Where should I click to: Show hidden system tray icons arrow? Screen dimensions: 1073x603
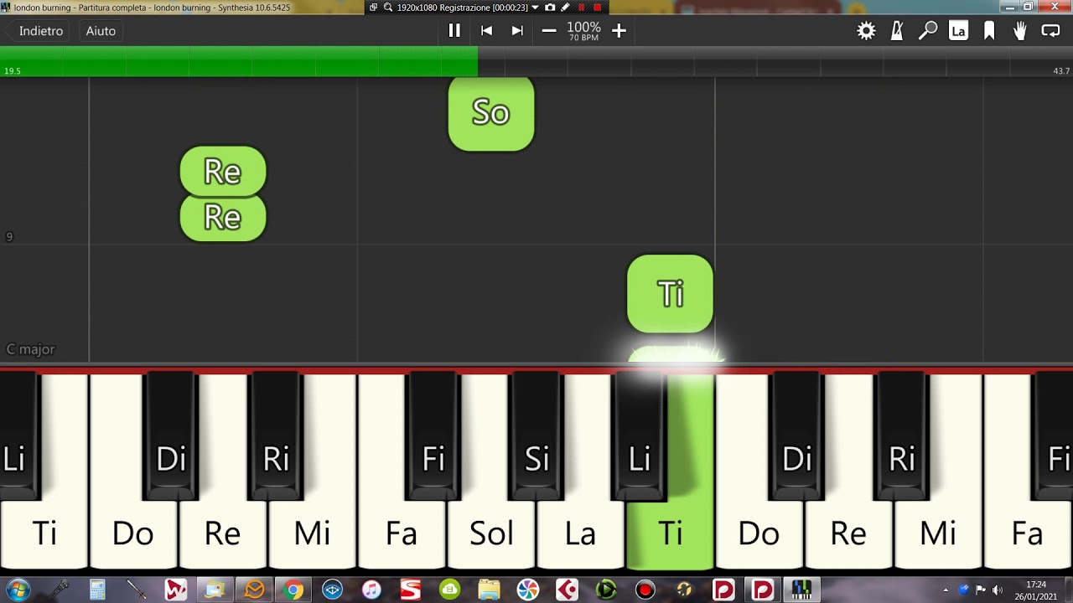pyautogui.click(x=946, y=590)
